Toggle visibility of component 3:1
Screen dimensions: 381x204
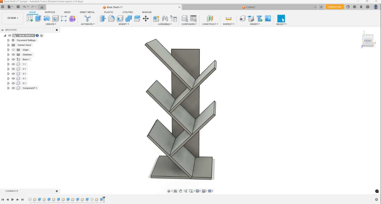[x=13, y=74]
